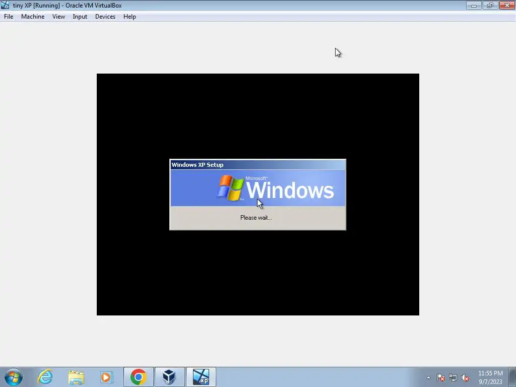Switch to Google Chrome in the taskbar
This screenshot has height=387, width=516.
click(139, 377)
